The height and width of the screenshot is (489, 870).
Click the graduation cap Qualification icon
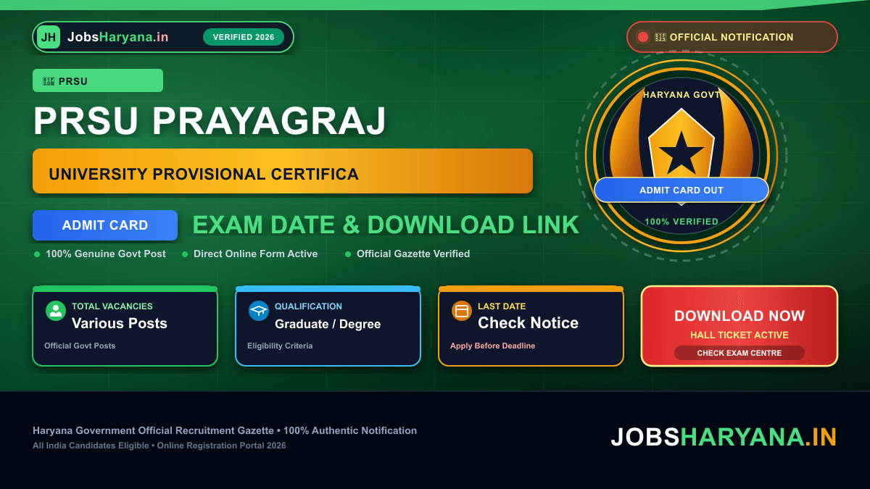259,311
